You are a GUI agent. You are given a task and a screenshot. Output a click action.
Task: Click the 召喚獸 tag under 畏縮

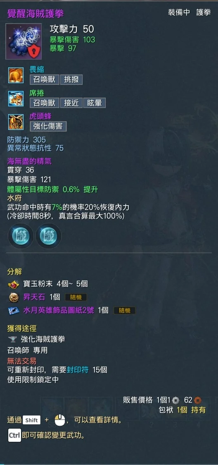pyautogui.click(x=45, y=80)
